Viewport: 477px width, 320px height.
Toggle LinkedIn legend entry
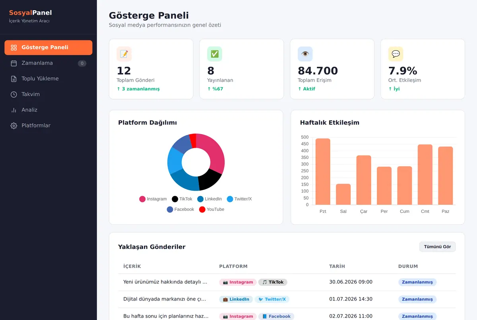click(x=209, y=199)
